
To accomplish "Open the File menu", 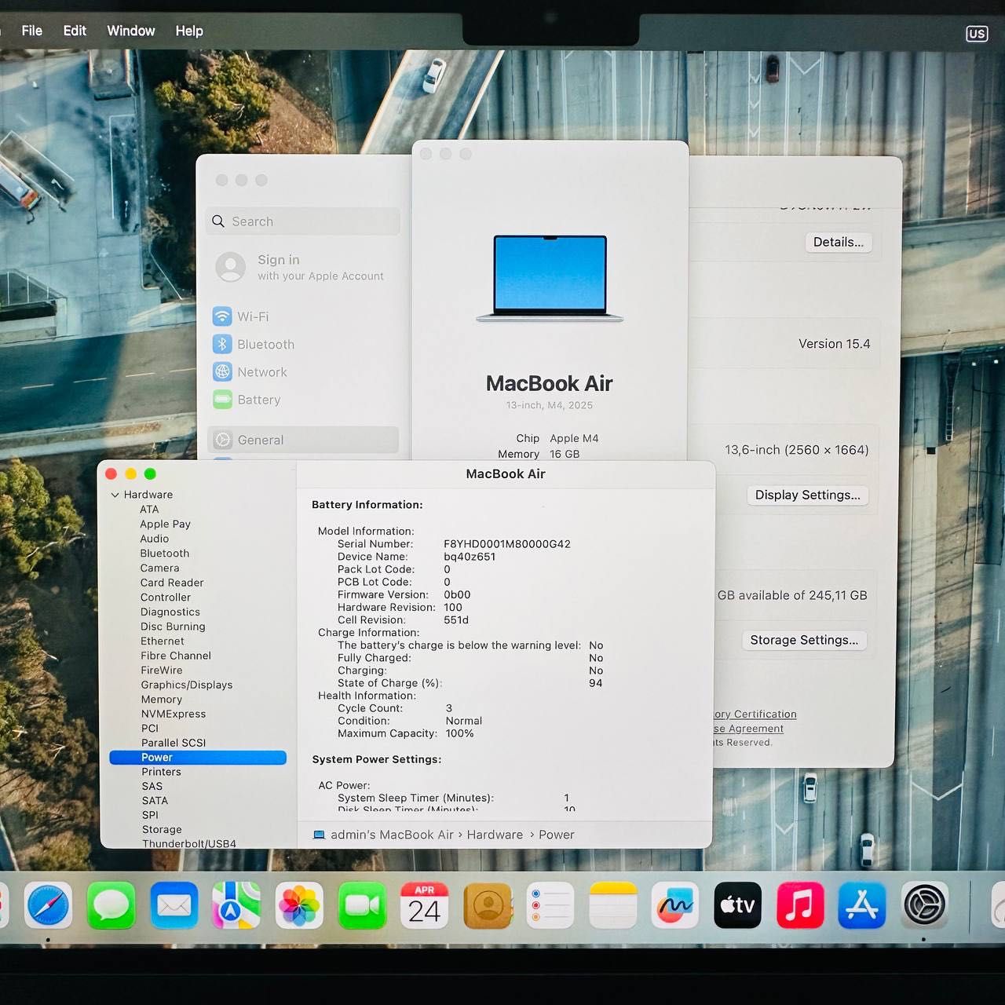I will (x=32, y=31).
